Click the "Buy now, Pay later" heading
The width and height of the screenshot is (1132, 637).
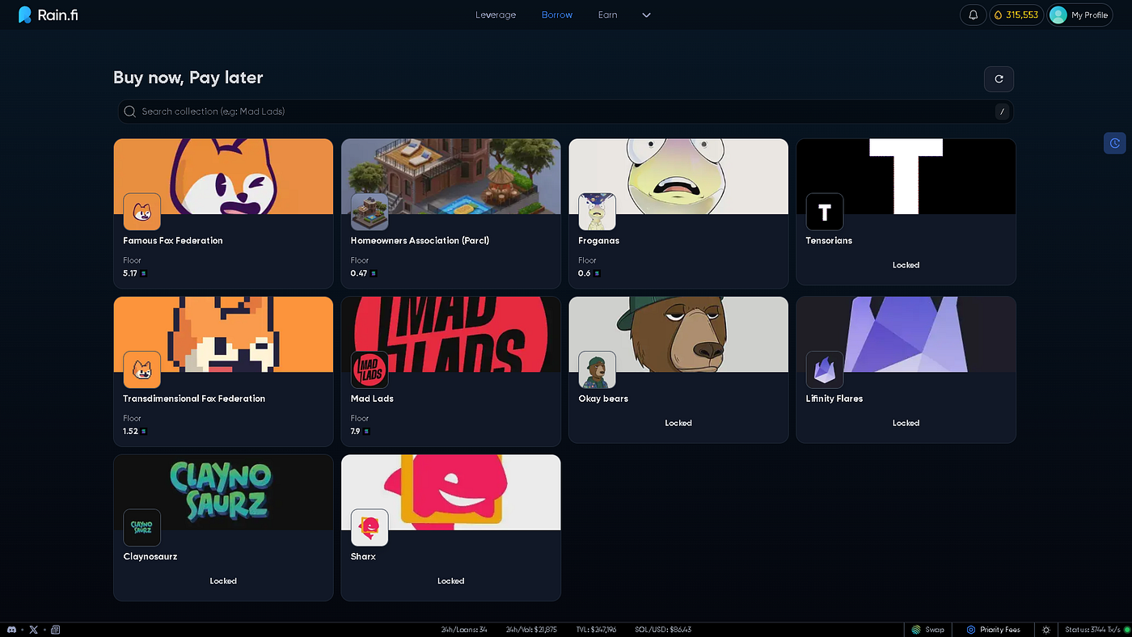pos(188,78)
